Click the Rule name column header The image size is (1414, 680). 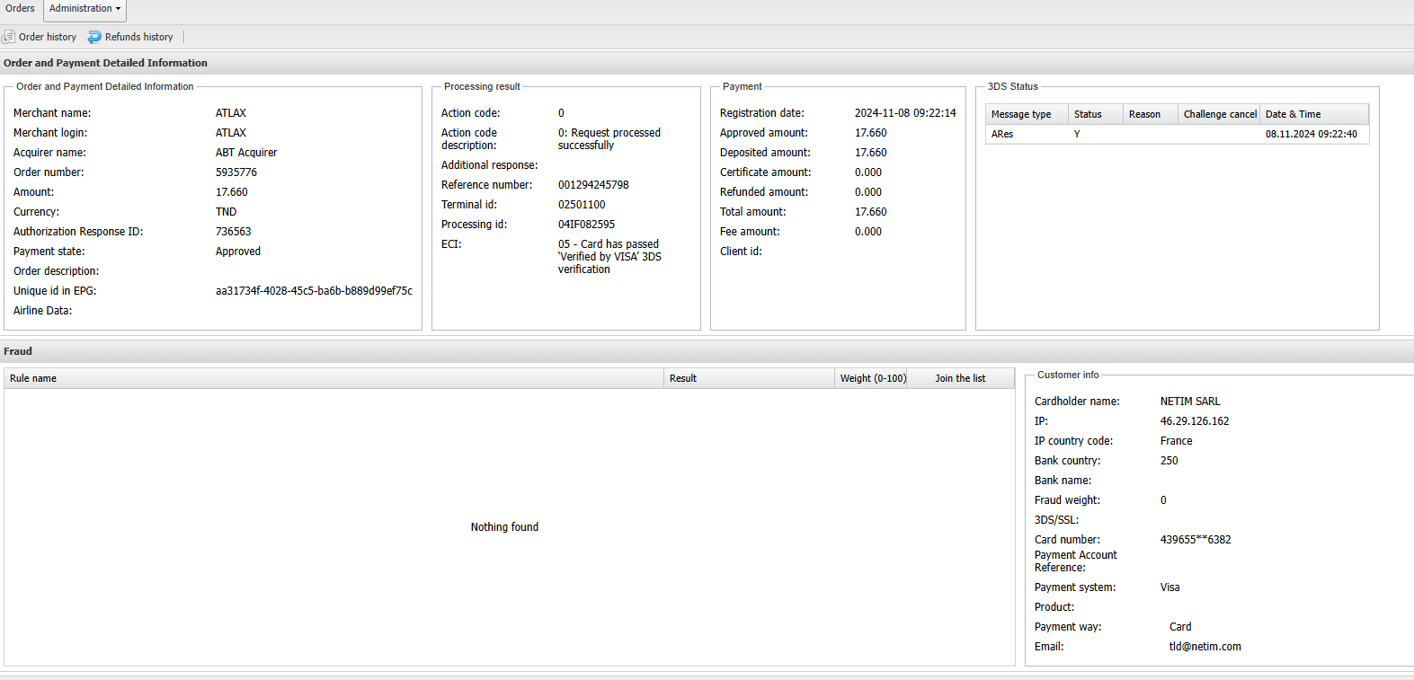[x=33, y=378]
